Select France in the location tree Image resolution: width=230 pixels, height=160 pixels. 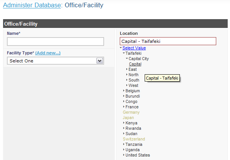[132, 107]
